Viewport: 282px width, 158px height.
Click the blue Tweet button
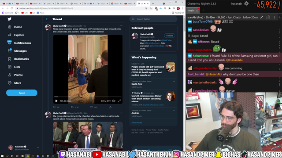click(22, 93)
